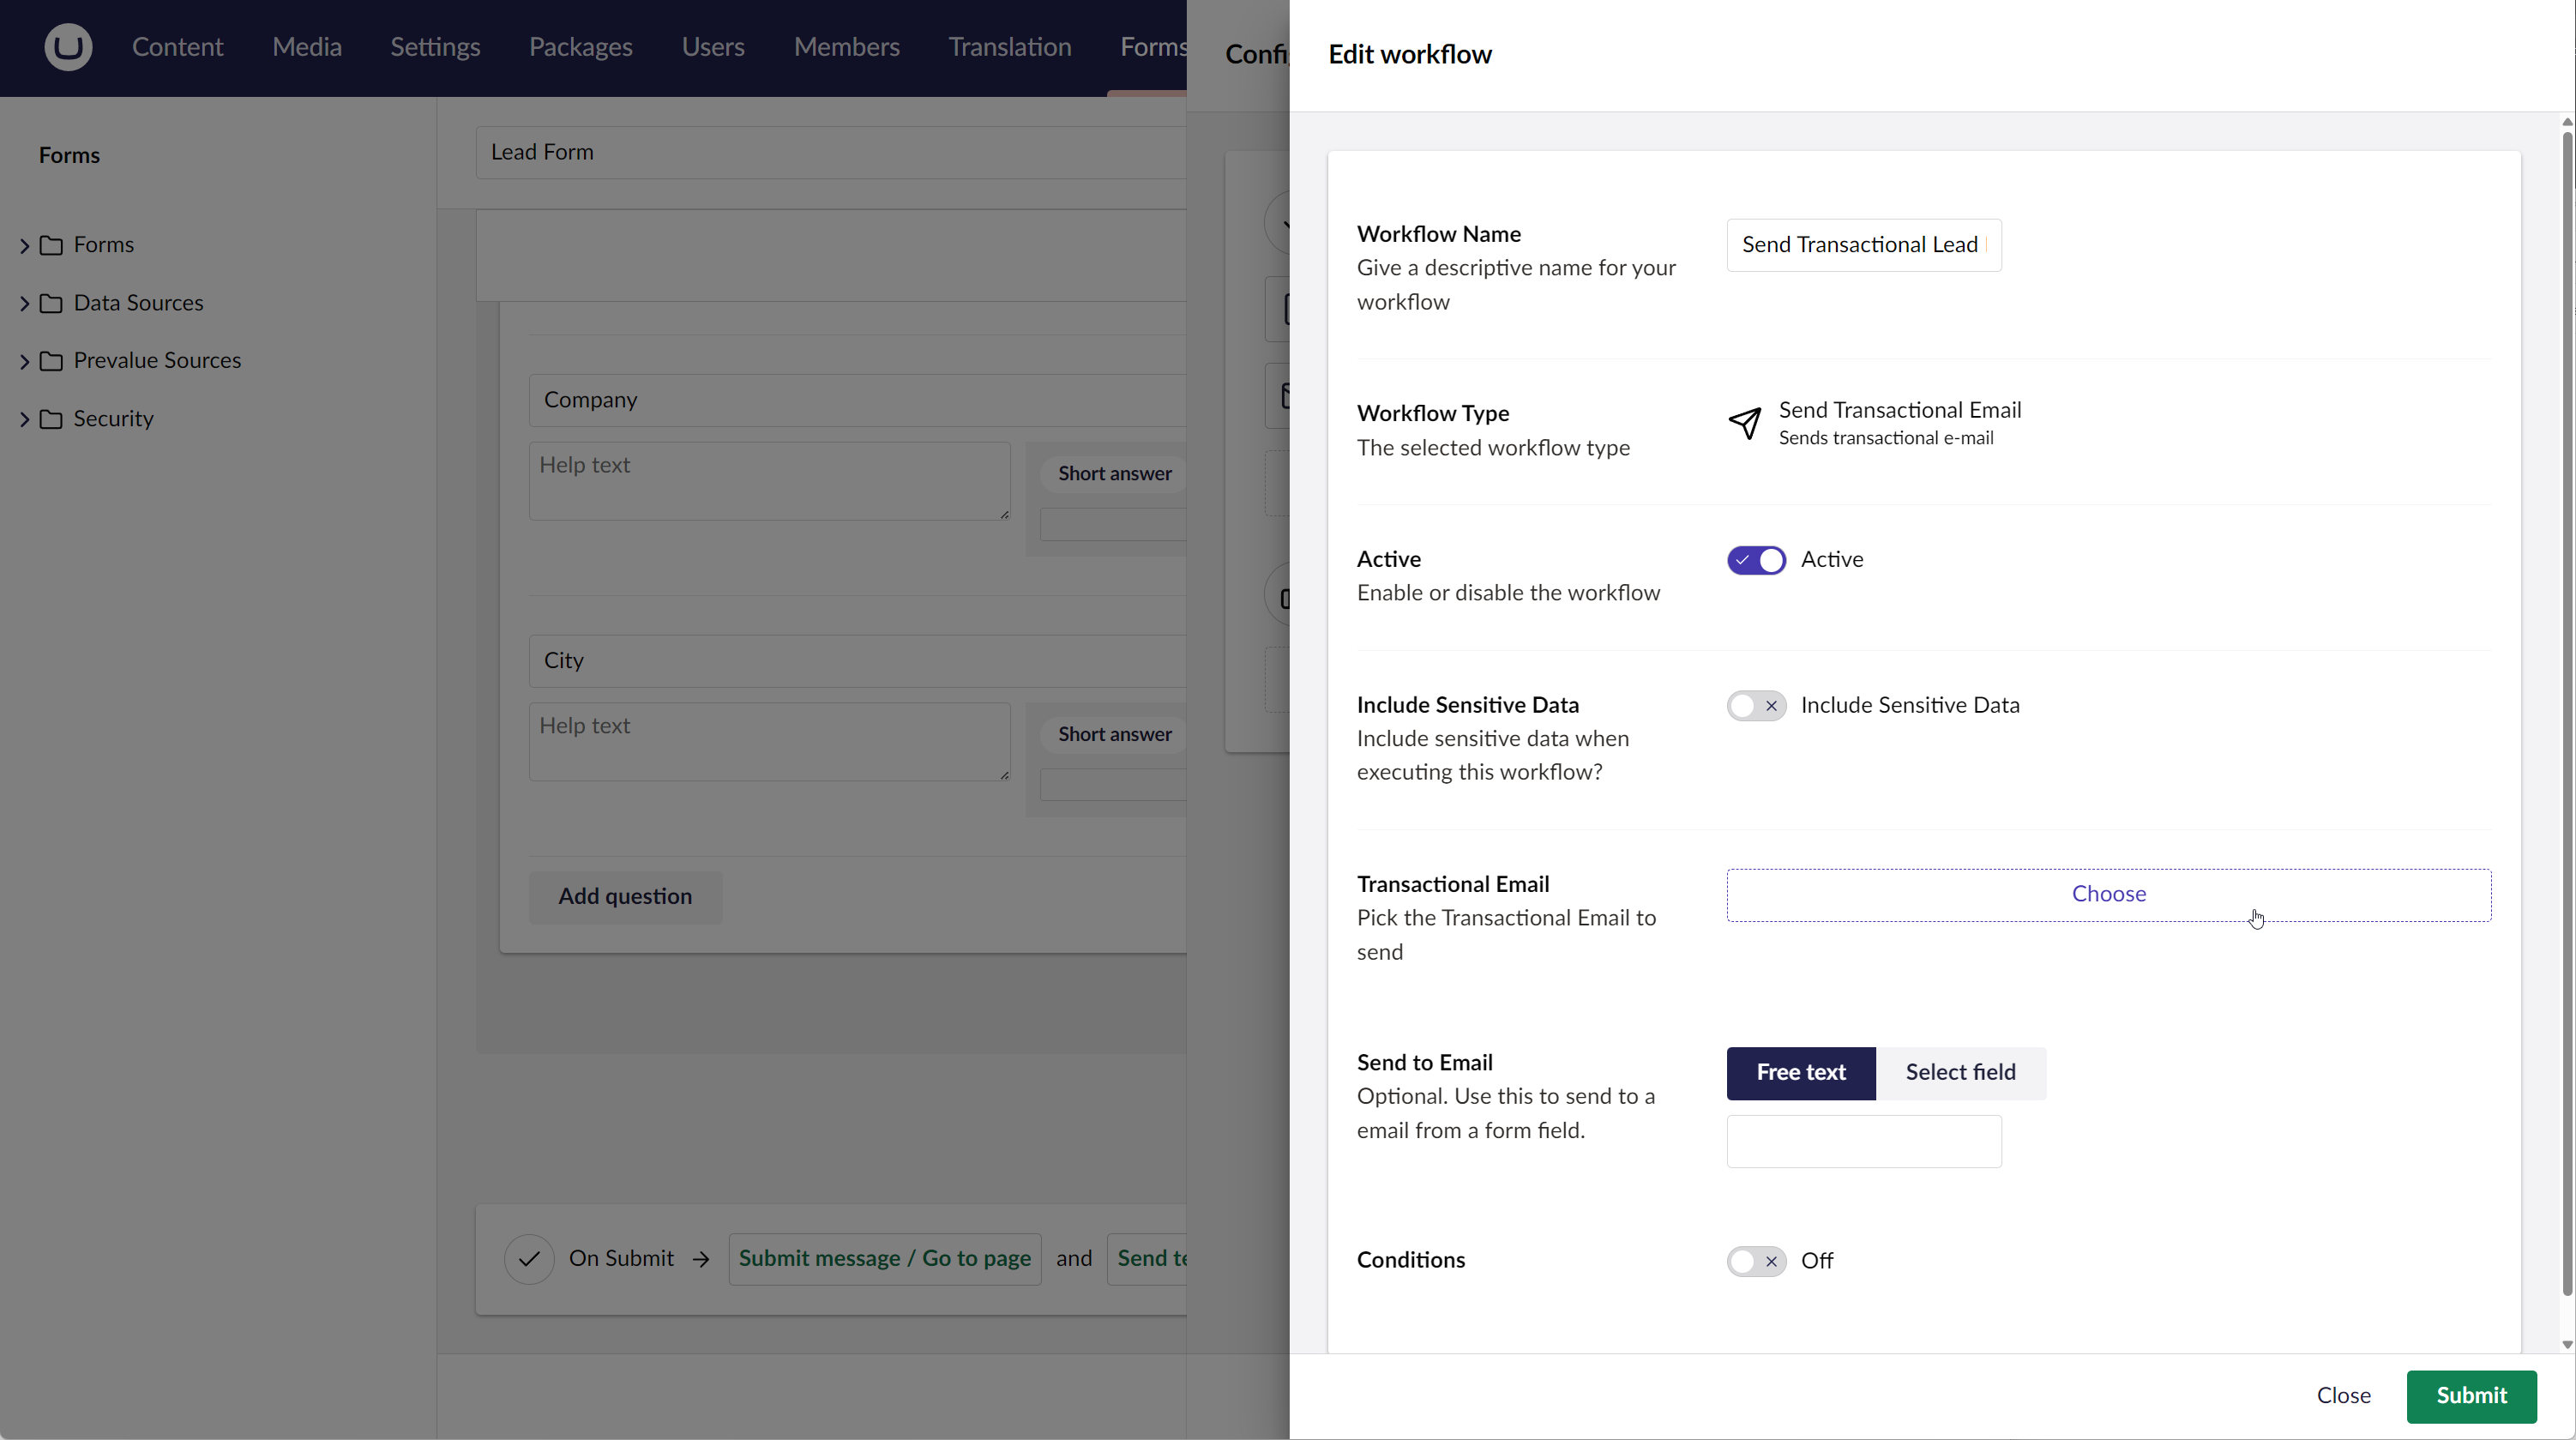Open the Translation section

[x=1010, y=47]
